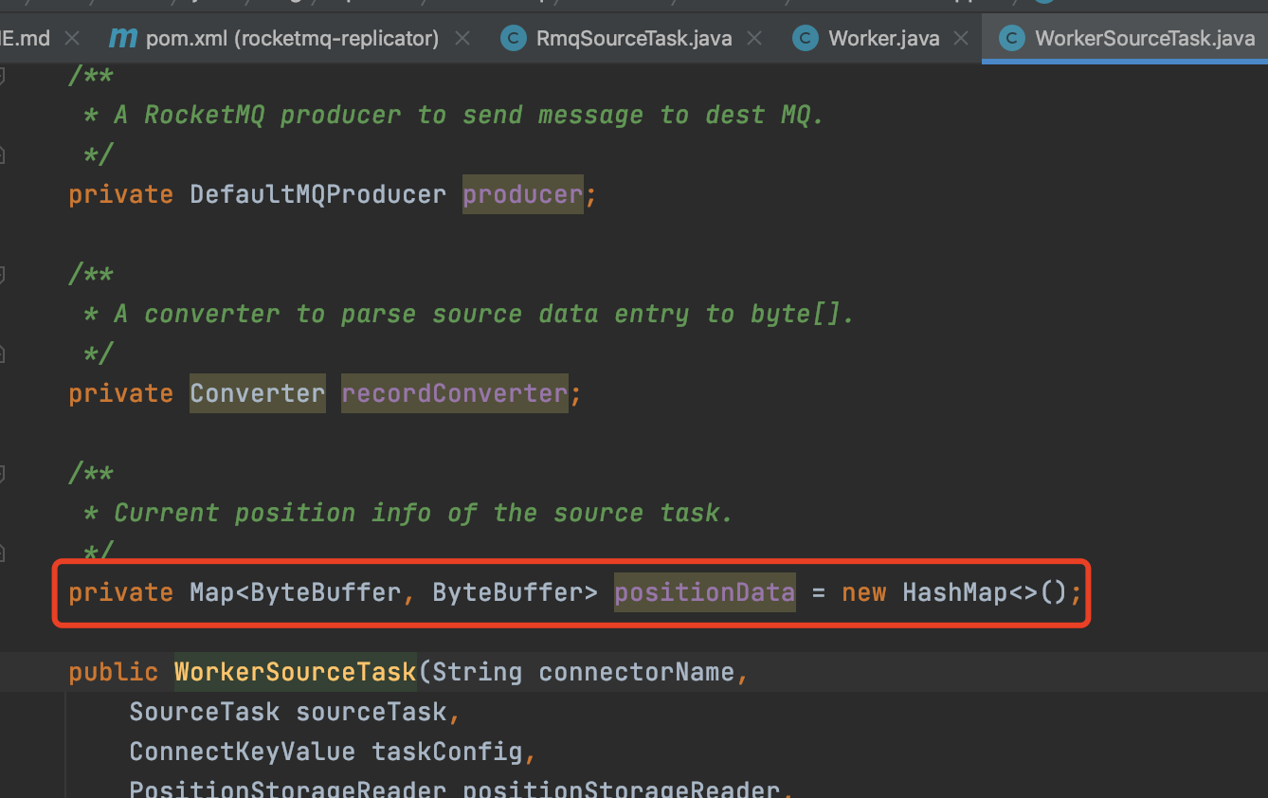Close the partially visible .md tab
The image size is (1268, 798).
click(x=71, y=39)
